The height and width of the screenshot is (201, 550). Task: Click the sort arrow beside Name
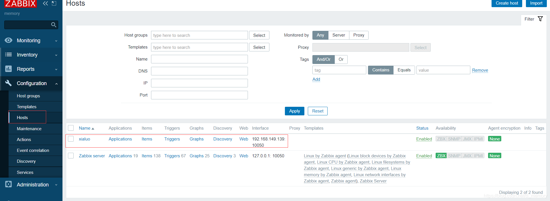click(x=93, y=128)
